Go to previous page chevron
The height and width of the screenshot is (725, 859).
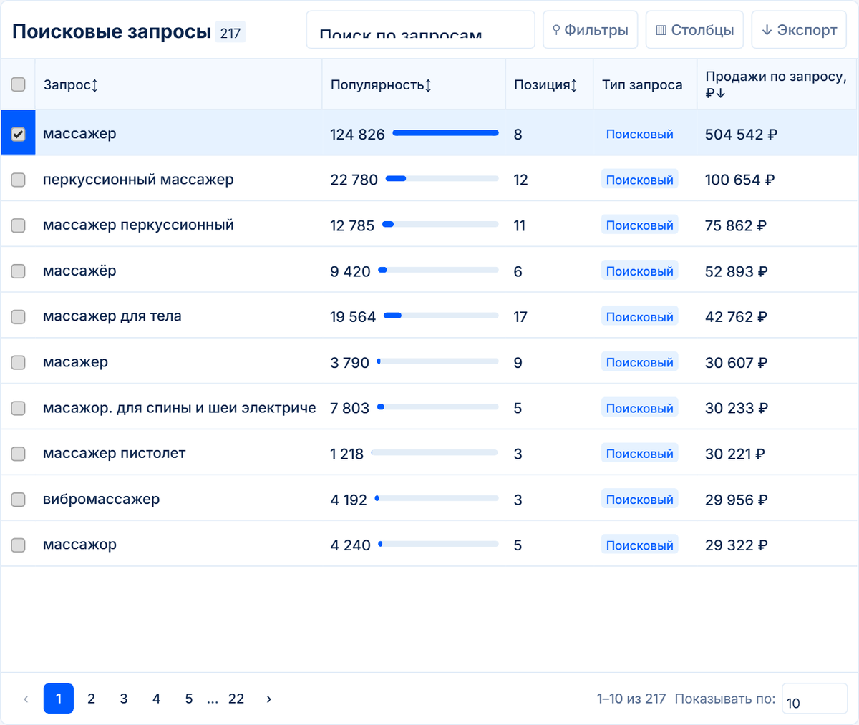coord(26,699)
